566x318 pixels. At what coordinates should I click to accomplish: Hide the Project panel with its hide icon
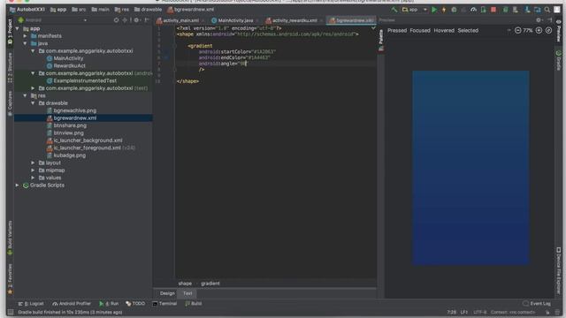point(148,20)
